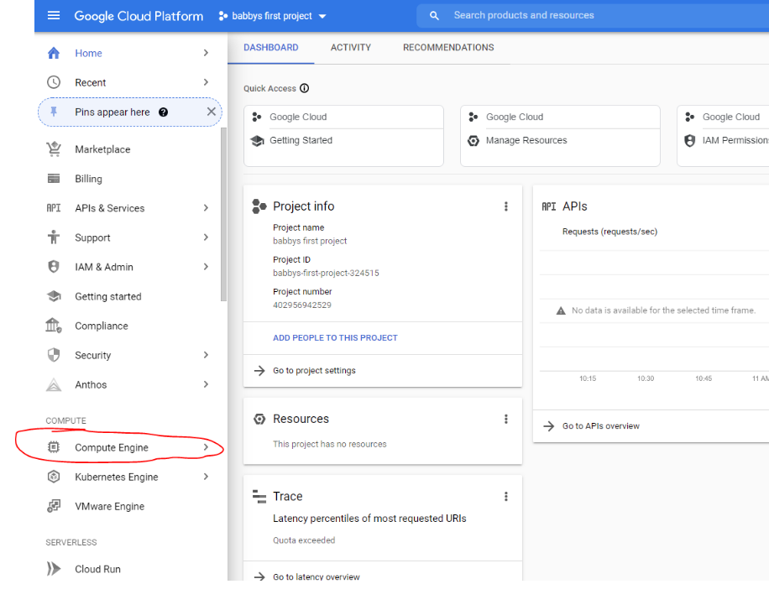This screenshot has height=605, width=769.
Task: Click the Billing card icon
Action: click(x=54, y=179)
